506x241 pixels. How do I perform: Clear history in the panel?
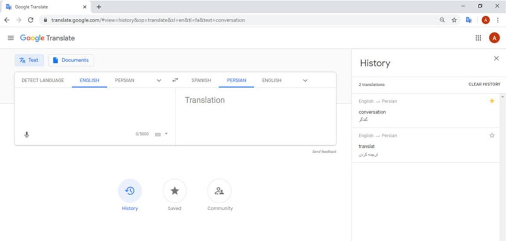point(484,84)
